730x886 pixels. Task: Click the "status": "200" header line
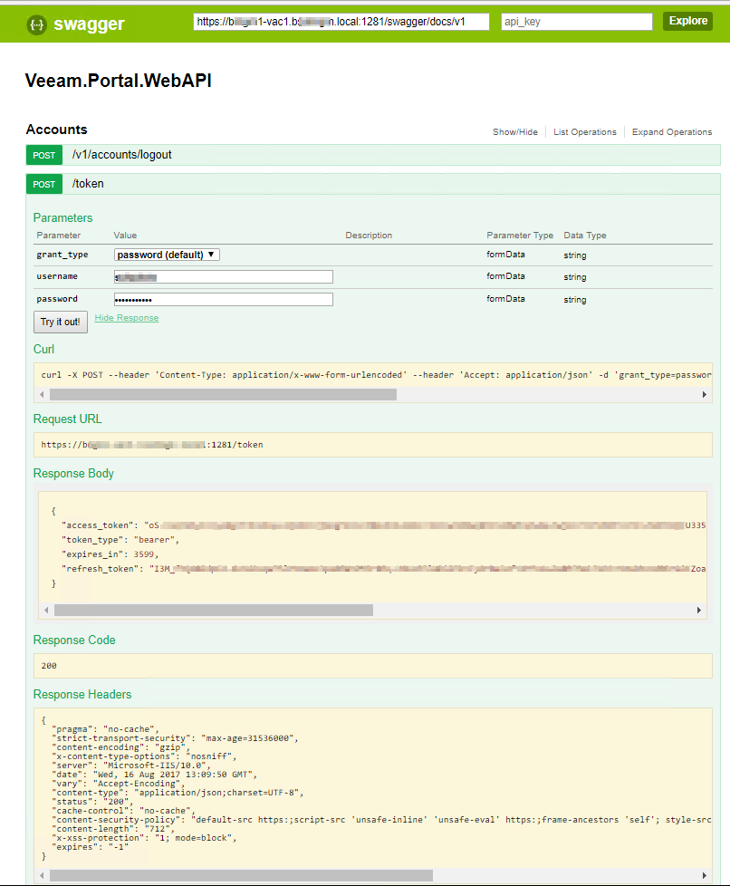click(92, 802)
